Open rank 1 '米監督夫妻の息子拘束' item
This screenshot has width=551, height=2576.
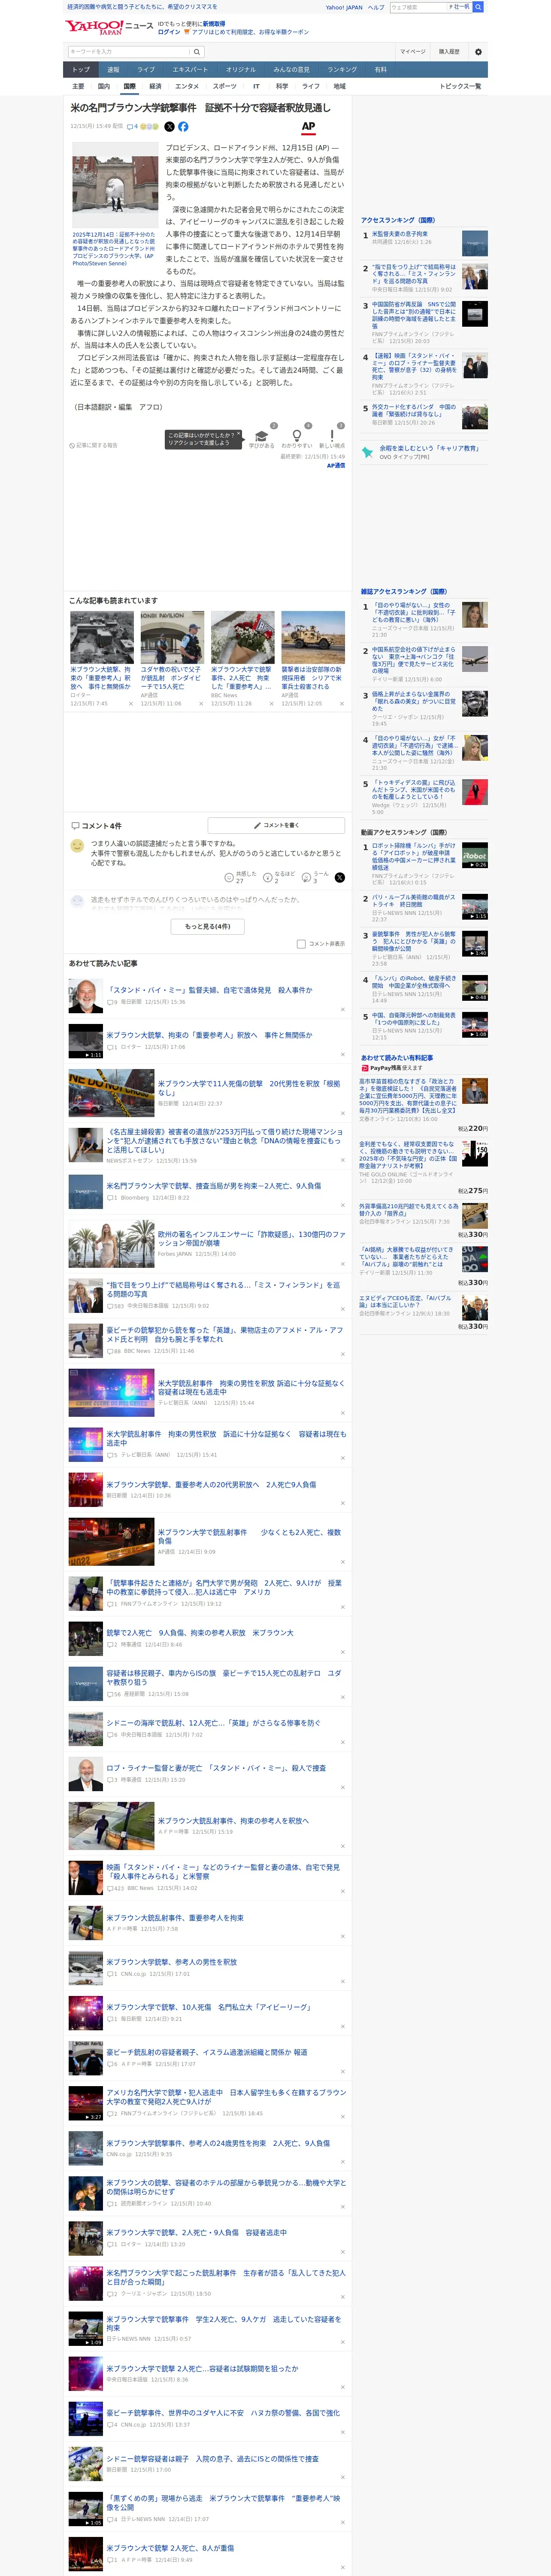coord(399,234)
